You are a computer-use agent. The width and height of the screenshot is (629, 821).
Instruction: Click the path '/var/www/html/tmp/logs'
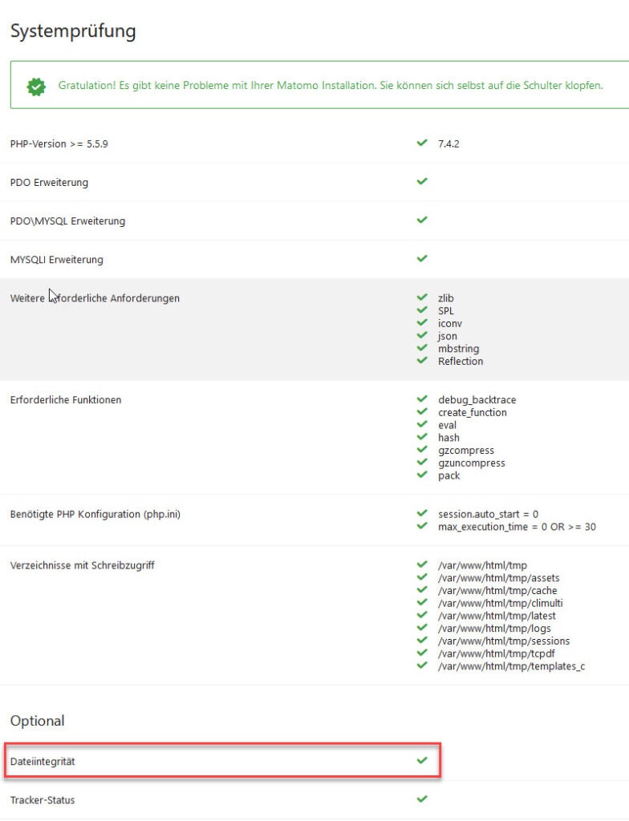point(495,629)
